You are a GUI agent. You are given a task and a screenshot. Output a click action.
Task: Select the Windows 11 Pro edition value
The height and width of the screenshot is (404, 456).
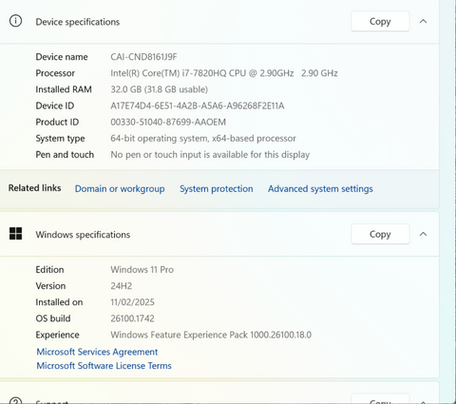[x=142, y=270]
